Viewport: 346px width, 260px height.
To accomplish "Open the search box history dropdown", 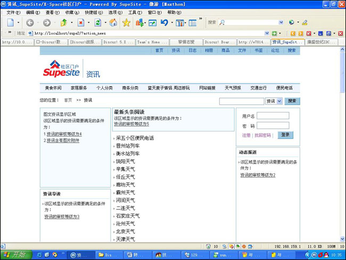I will 281,22.
